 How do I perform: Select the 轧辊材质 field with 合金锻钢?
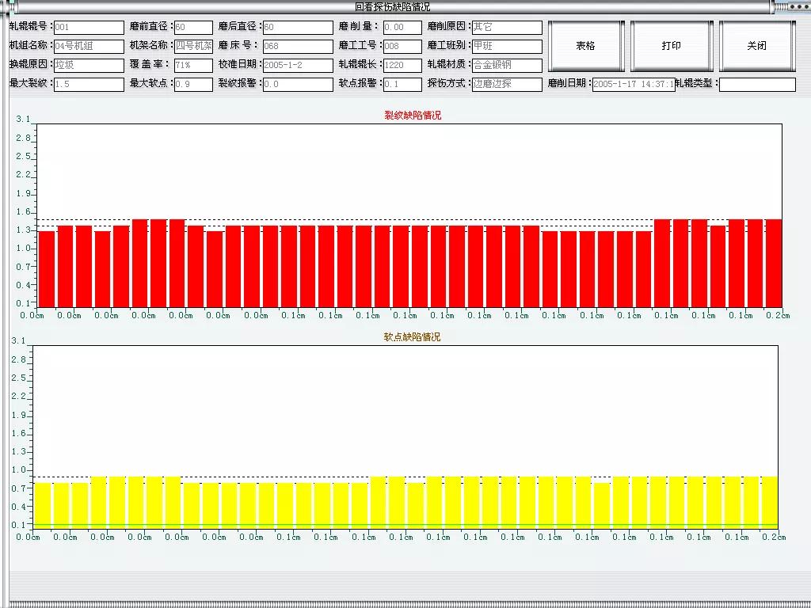click(x=507, y=66)
